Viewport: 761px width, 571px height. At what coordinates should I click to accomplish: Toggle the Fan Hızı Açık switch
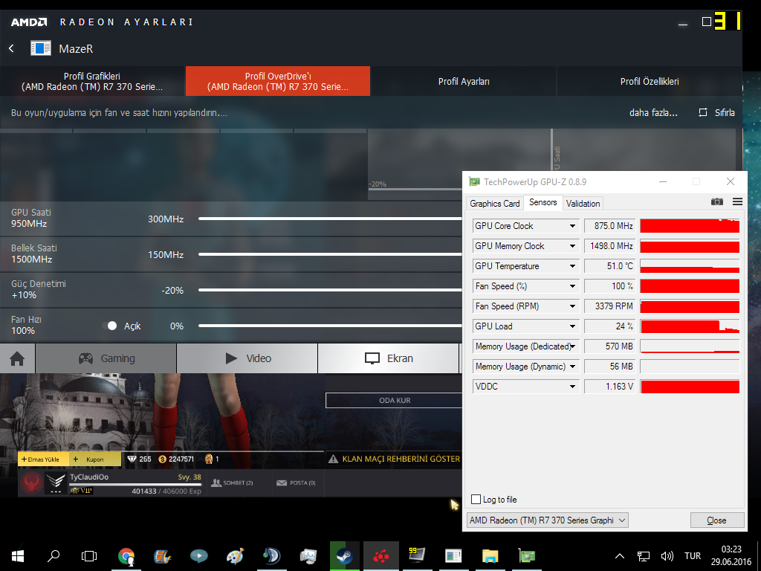(110, 326)
